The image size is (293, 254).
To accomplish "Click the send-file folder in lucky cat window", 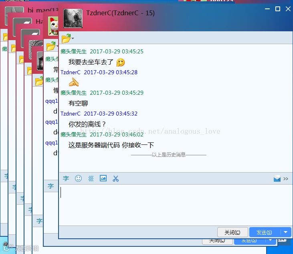I will [51, 46].
